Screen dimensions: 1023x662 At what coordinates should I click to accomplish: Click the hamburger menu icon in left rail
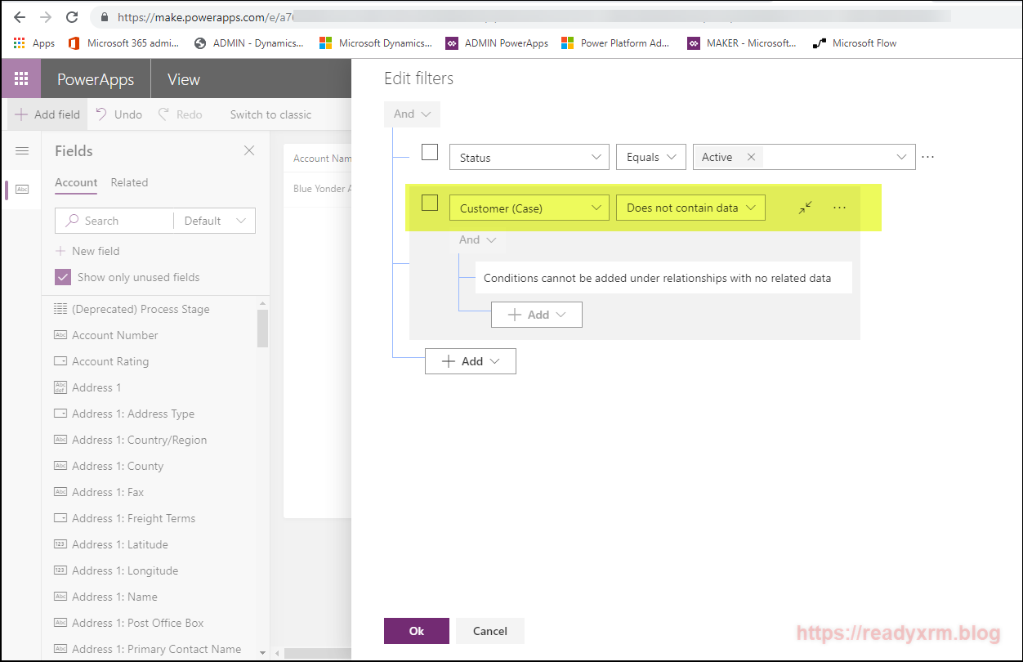tap(22, 150)
